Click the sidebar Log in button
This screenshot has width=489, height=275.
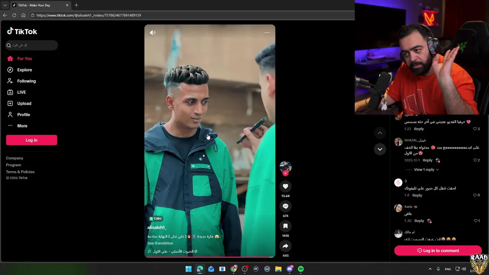(31, 140)
